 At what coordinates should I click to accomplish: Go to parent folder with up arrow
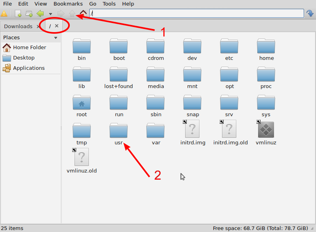tap(72, 14)
